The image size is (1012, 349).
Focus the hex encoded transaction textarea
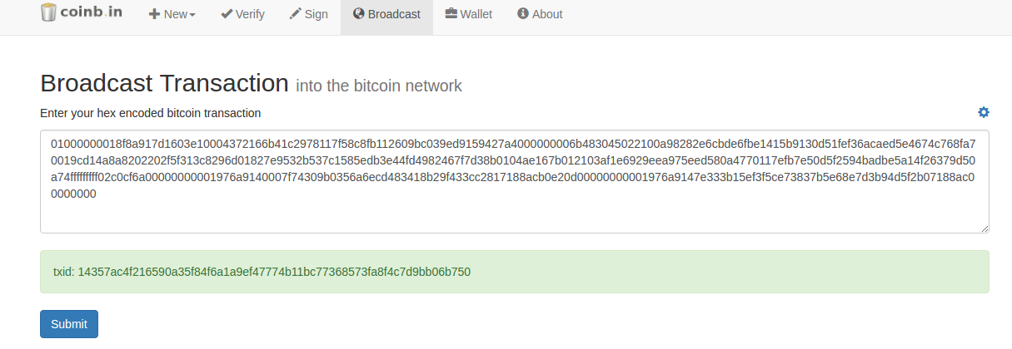pyautogui.click(x=515, y=181)
